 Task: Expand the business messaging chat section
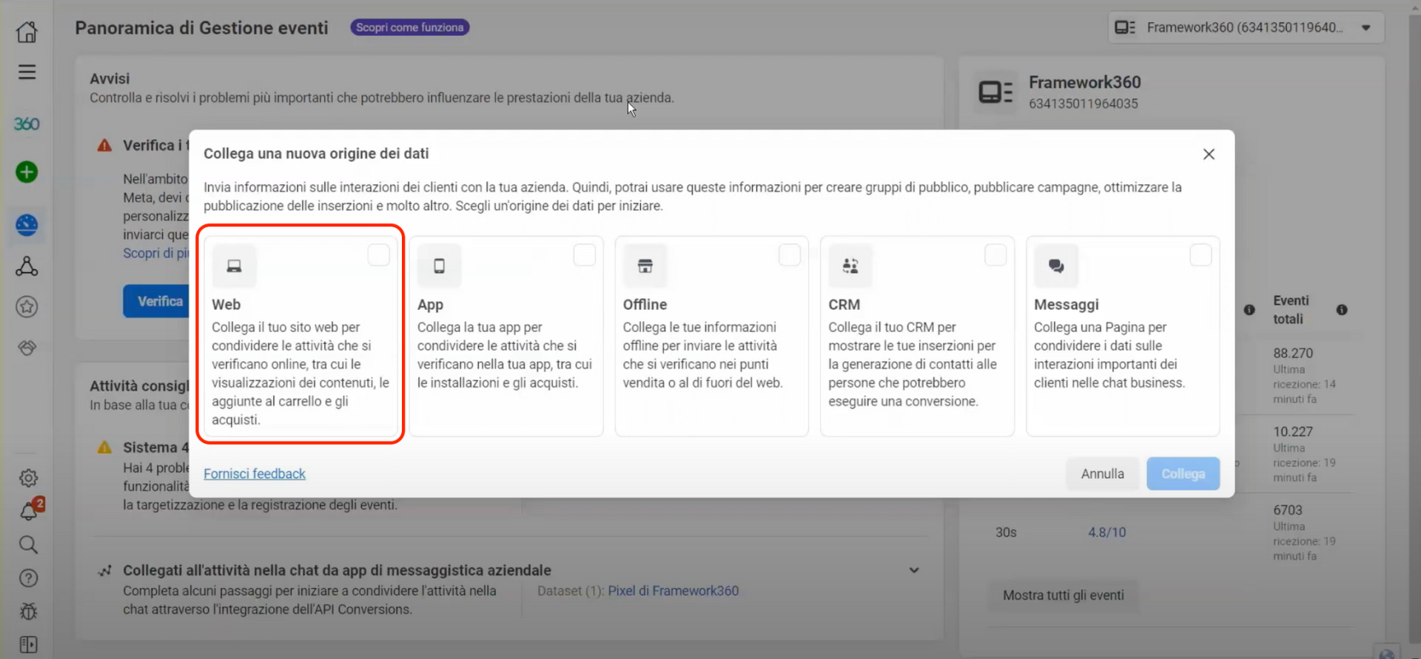(x=914, y=570)
